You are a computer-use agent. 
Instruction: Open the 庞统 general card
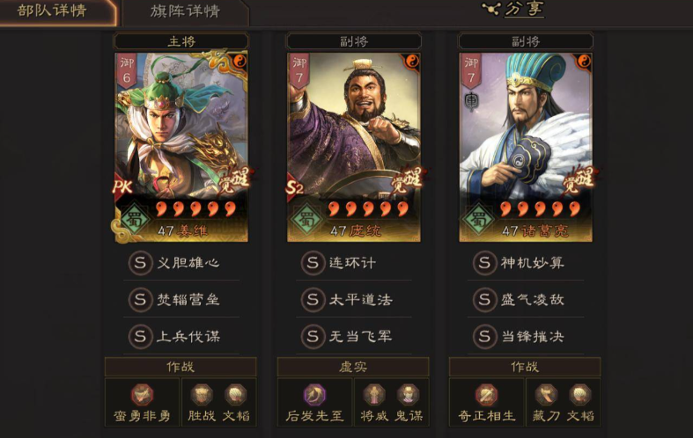click(x=354, y=147)
